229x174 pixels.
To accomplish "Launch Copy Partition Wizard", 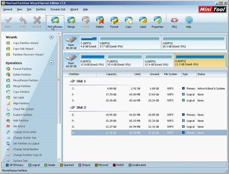I will coord(22,43).
